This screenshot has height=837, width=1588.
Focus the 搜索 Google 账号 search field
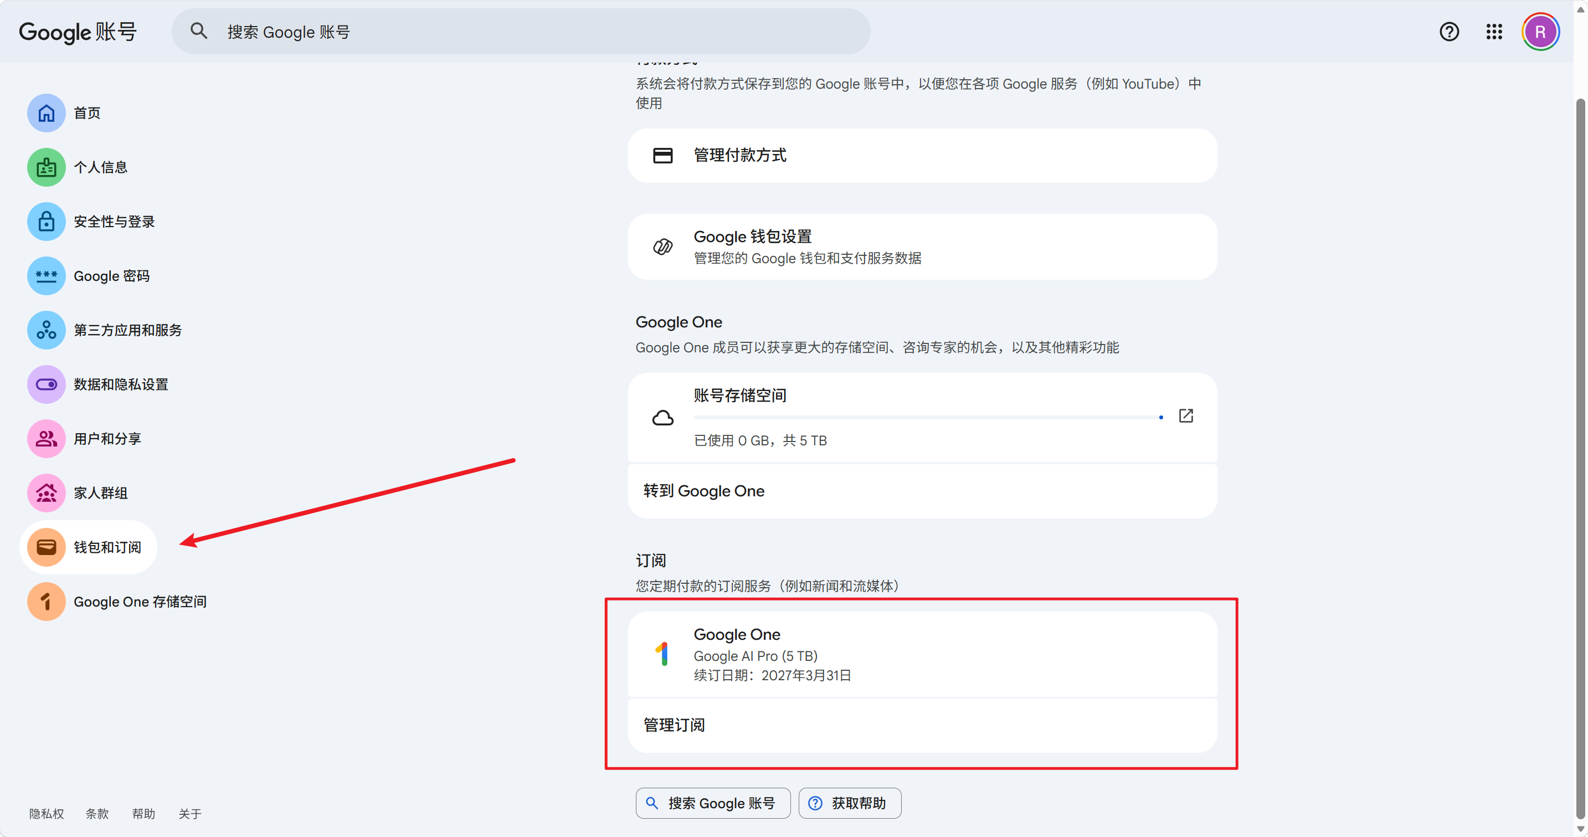click(521, 32)
